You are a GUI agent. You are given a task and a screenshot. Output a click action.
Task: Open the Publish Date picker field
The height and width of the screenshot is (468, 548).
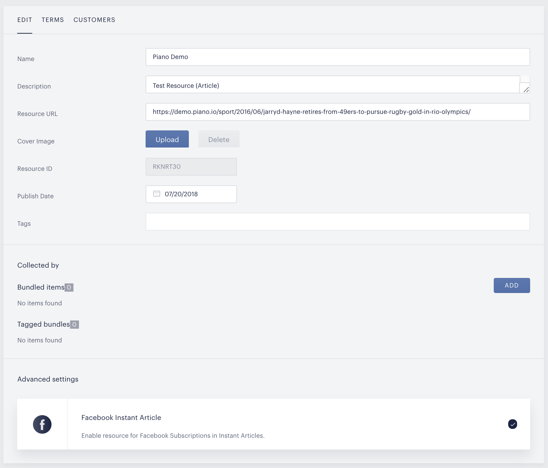click(x=191, y=194)
